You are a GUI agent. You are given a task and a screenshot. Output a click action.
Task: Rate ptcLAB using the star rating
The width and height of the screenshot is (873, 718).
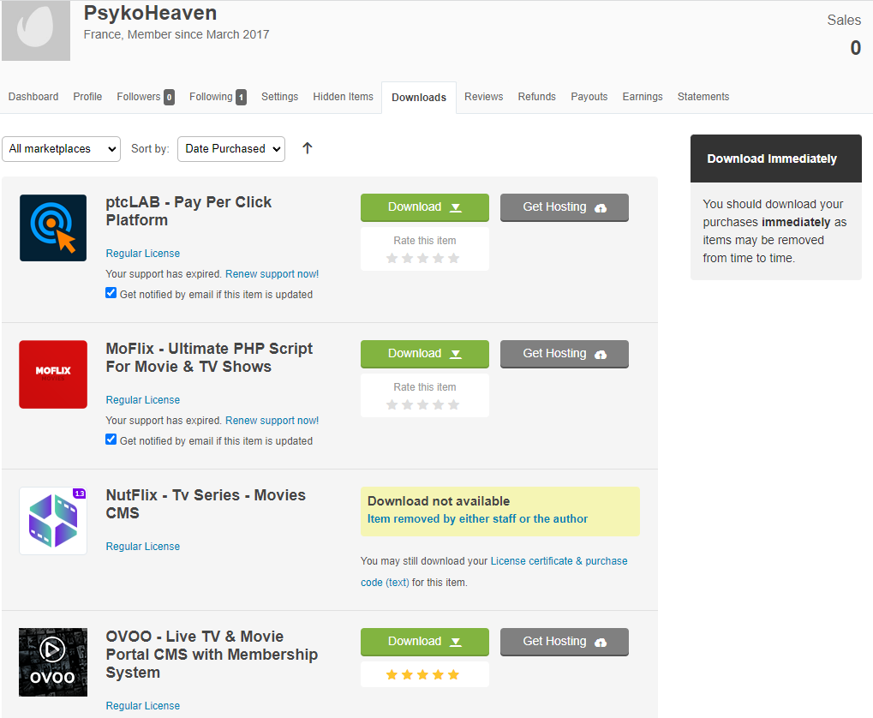pos(423,258)
